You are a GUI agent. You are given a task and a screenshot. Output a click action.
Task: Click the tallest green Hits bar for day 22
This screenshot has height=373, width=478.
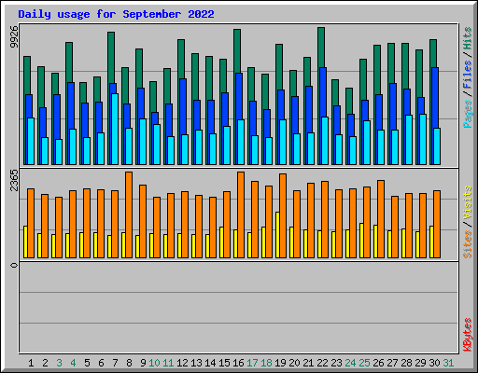coord(321,47)
